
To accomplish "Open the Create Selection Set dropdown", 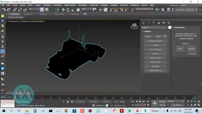I will [x=145, y=9].
